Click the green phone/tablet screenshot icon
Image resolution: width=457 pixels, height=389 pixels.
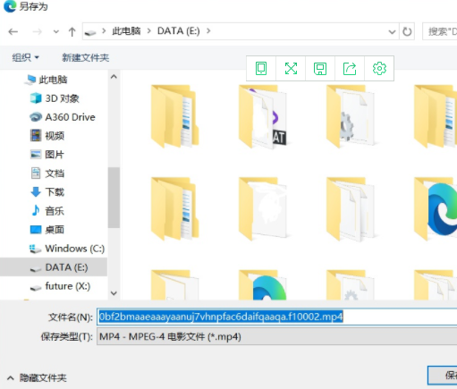click(261, 68)
